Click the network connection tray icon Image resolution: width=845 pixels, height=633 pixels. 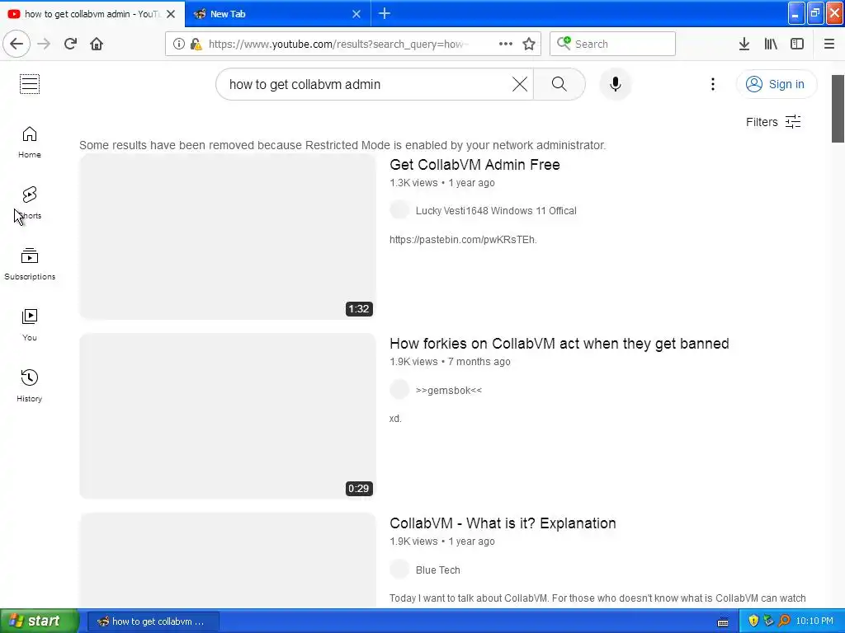coord(768,621)
